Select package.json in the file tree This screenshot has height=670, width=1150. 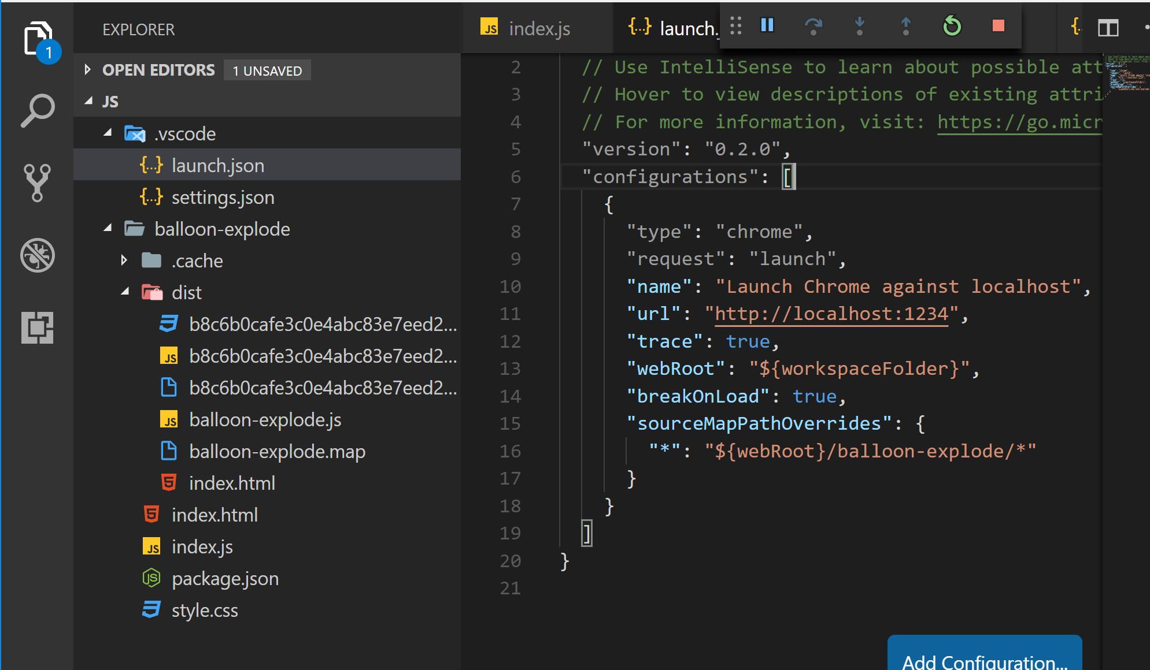tap(224, 578)
